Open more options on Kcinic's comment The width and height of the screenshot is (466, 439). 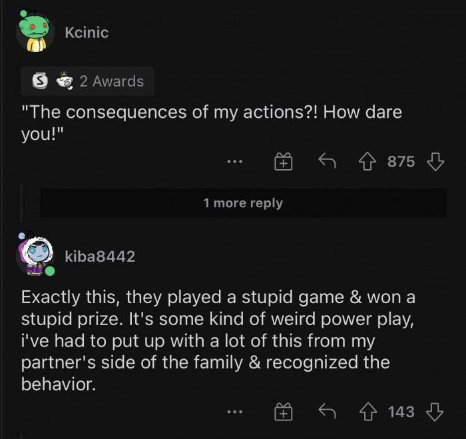[234, 162]
